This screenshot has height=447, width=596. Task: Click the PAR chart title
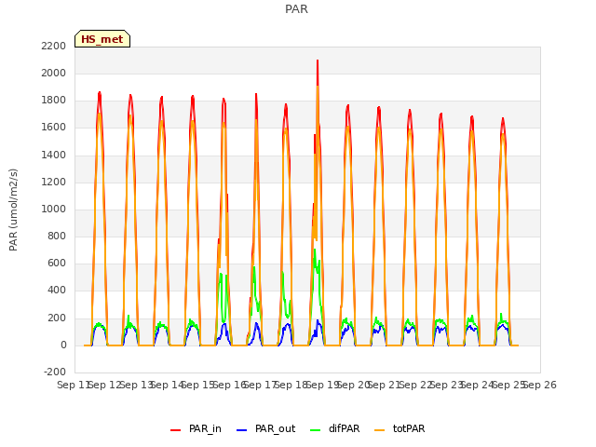coord(296,9)
